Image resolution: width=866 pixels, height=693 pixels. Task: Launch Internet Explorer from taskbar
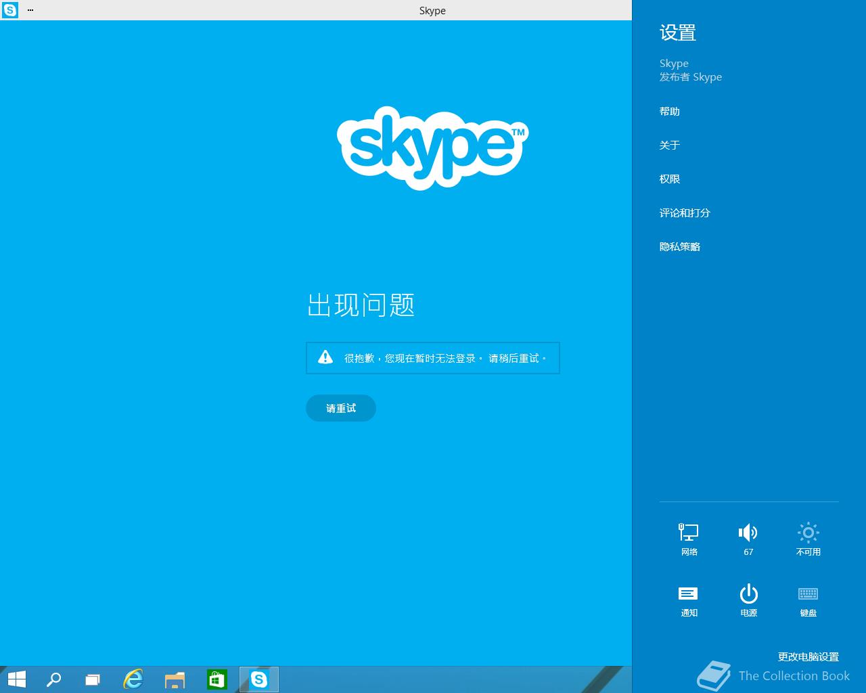[x=133, y=679]
